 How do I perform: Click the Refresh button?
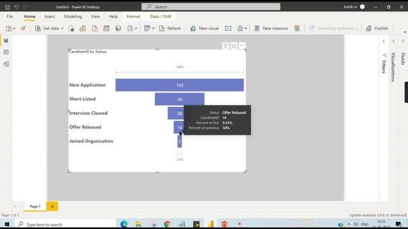pyautogui.click(x=170, y=28)
